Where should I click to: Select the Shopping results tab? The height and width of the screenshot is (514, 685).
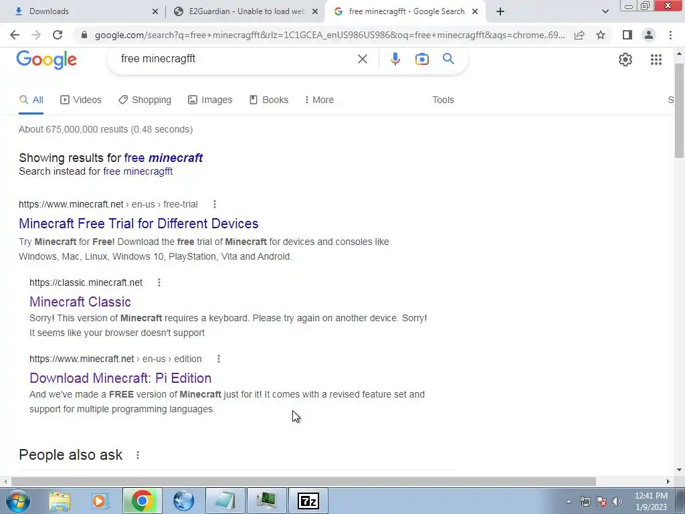click(x=145, y=100)
